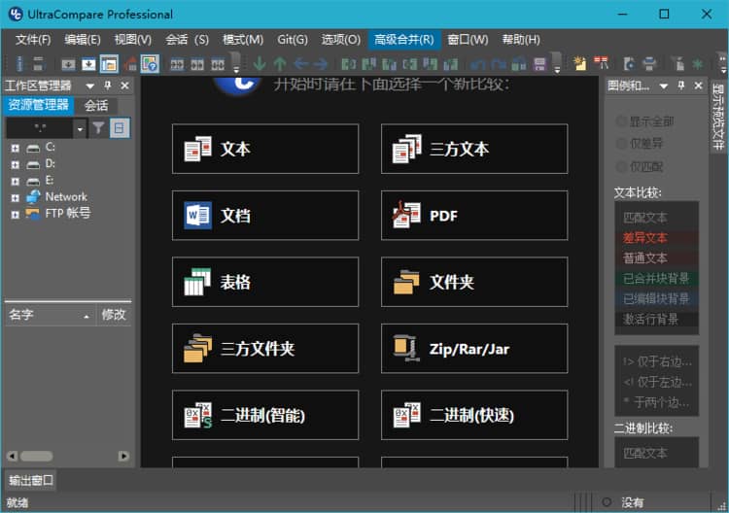The height and width of the screenshot is (513, 729).
Task: Select the 显示全部 radio button
Action: pyautogui.click(x=621, y=121)
